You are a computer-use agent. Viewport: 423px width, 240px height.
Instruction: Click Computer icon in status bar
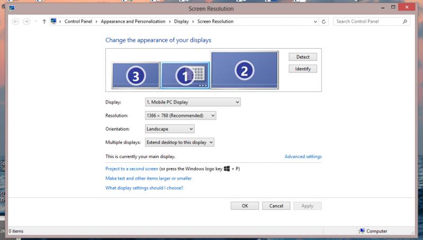(x=362, y=231)
